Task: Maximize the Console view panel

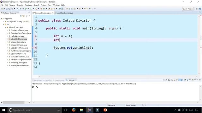Action: click(200, 80)
